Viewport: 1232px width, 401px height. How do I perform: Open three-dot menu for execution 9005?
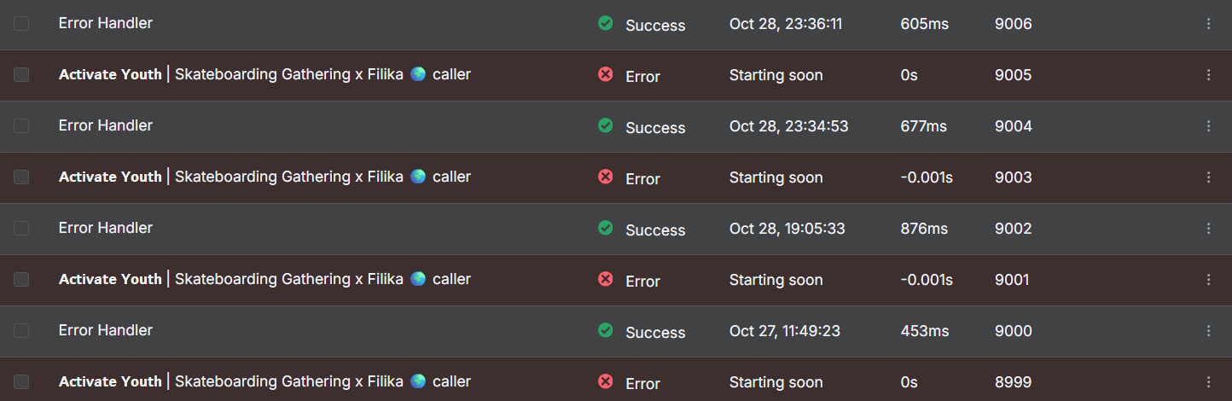coord(1208,75)
